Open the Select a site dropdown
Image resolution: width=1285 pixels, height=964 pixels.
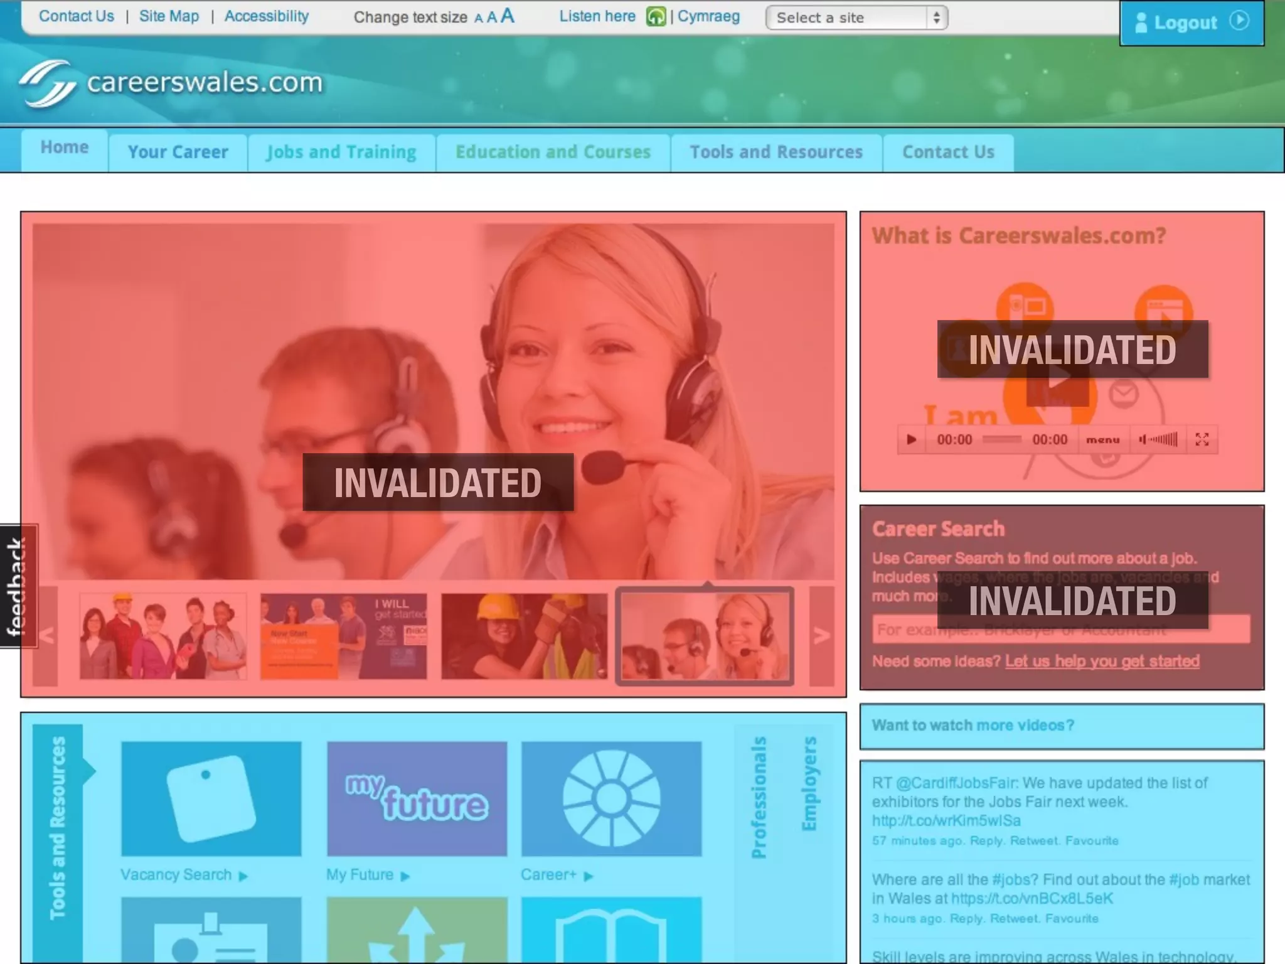click(x=856, y=18)
